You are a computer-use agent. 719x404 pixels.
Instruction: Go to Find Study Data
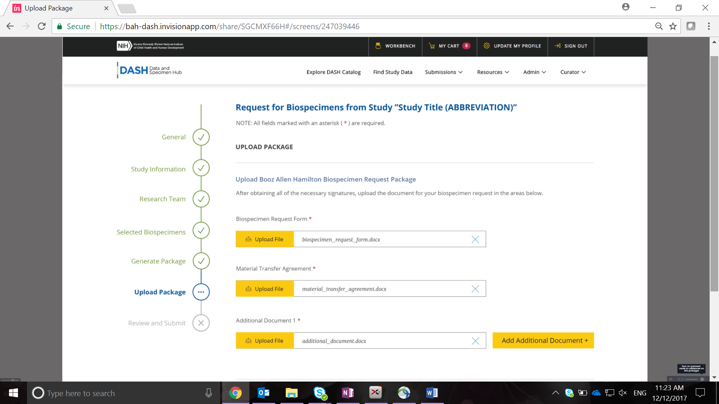coord(392,72)
